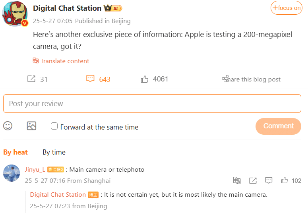Enable Forward at the same time checkbox

54,126
